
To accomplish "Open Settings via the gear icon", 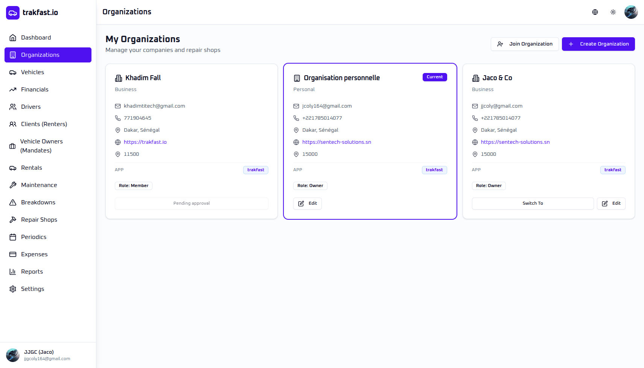I will tap(13, 289).
